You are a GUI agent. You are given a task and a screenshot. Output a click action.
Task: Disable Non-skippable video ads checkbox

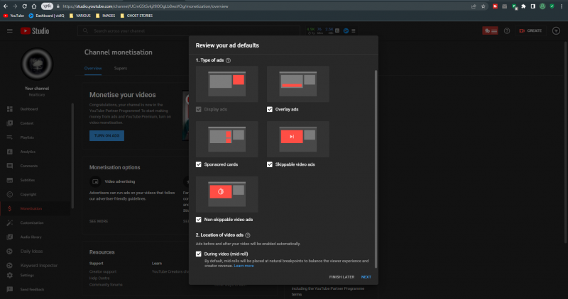click(199, 220)
